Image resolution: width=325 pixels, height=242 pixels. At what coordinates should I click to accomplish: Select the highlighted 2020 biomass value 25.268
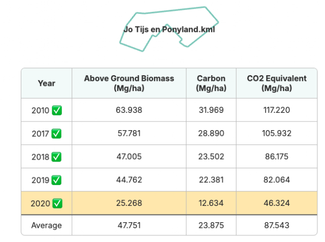tap(129, 203)
